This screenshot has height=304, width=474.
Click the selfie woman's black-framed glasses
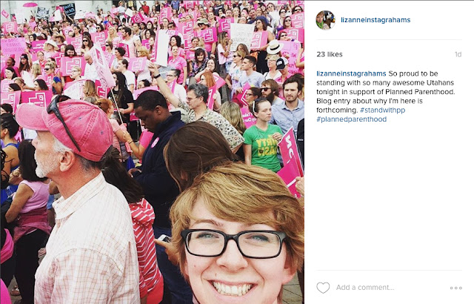pyautogui.click(x=233, y=243)
